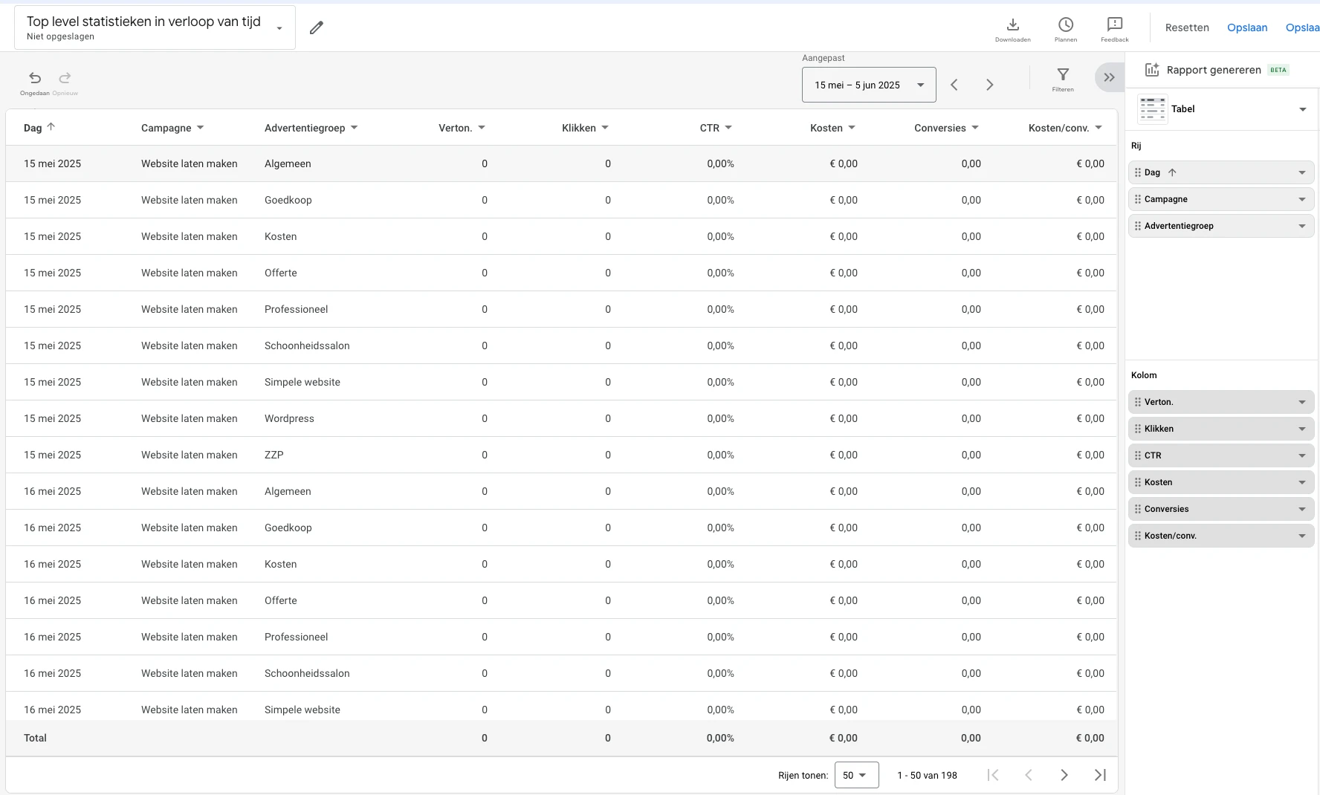The width and height of the screenshot is (1320, 795).
Task: Click the drag handle of the Dag row chip
Action: coord(1138,172)
